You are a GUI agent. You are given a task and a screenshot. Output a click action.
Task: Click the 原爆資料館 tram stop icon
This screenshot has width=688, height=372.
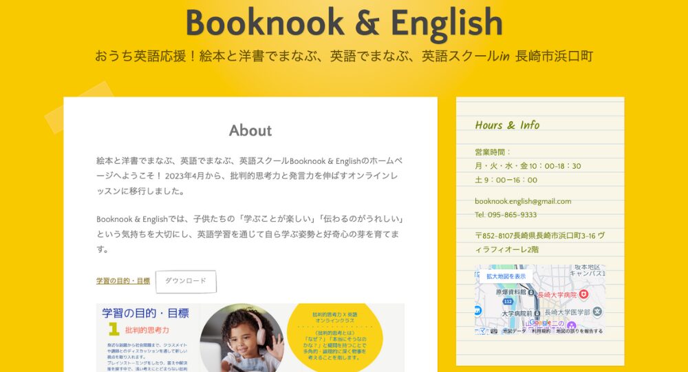(531, 292)
